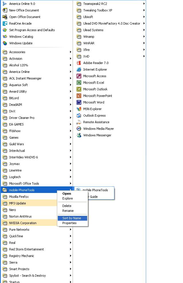This screenshot has width=183, height=283.
Task: Click the Microsoft Word icon
Action: coord(79,102)
